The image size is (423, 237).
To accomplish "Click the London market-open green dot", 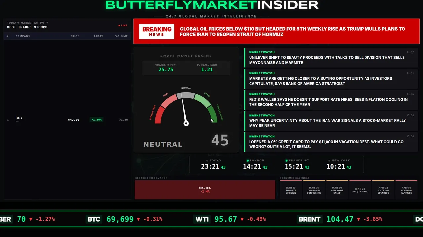I will click(248, 160).
